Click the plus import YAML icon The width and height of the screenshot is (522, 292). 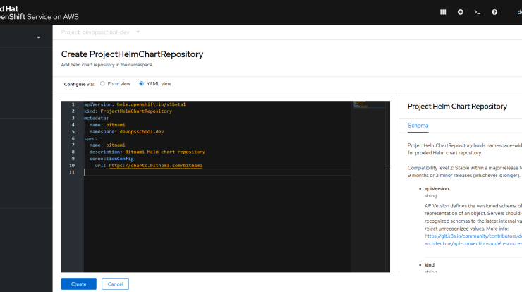tap(461, 12)
